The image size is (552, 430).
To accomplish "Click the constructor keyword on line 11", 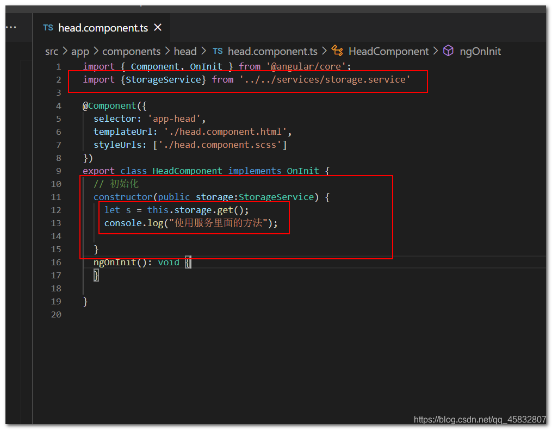I will click(x=123, y=197).
